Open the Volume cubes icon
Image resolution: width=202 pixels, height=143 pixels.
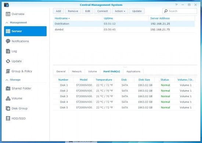(8, 98)
